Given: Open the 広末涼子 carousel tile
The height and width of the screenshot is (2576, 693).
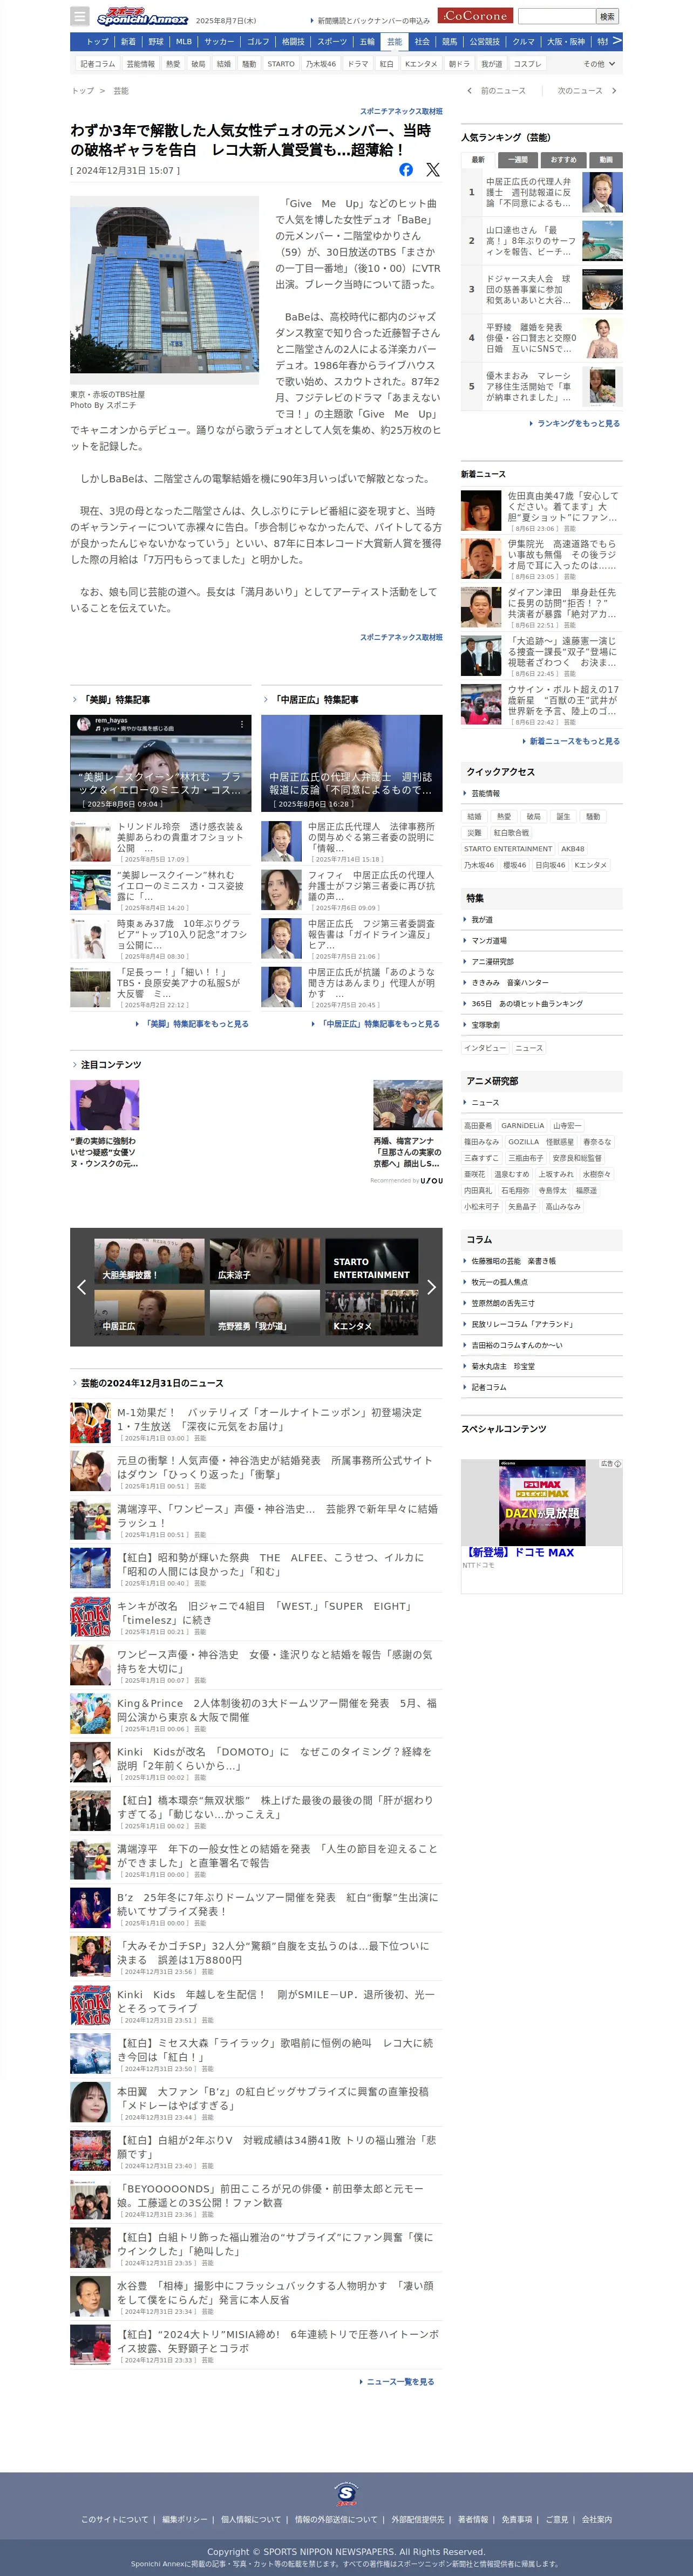Looking at the screenshot, I should pos(265,1261).
